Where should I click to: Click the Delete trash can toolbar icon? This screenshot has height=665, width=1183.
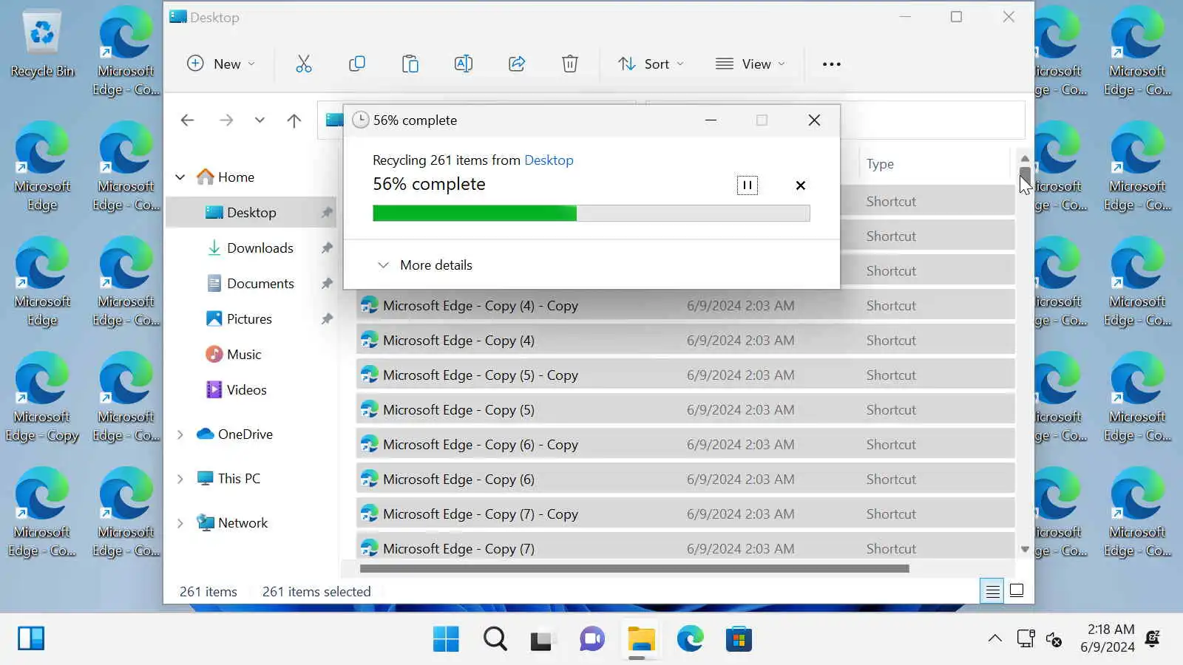570,64
